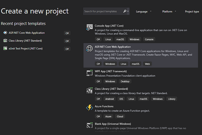Click the Windows tag under WPF App
The height and width of the screenshot is (135, 202).
coord(110,81)
